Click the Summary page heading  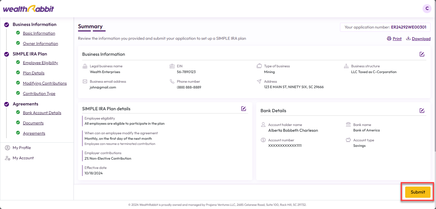[90, 26]
